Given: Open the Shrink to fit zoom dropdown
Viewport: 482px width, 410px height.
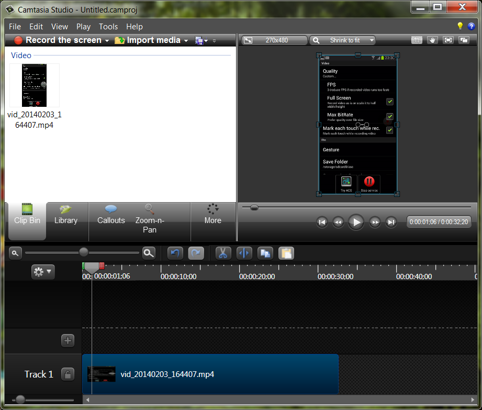Looking at the screenshot, I should [x=342, y=40].
